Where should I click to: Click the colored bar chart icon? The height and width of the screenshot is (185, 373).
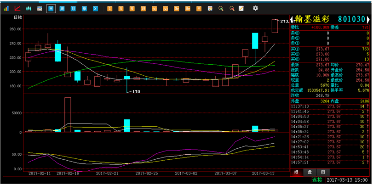(6, 9)
